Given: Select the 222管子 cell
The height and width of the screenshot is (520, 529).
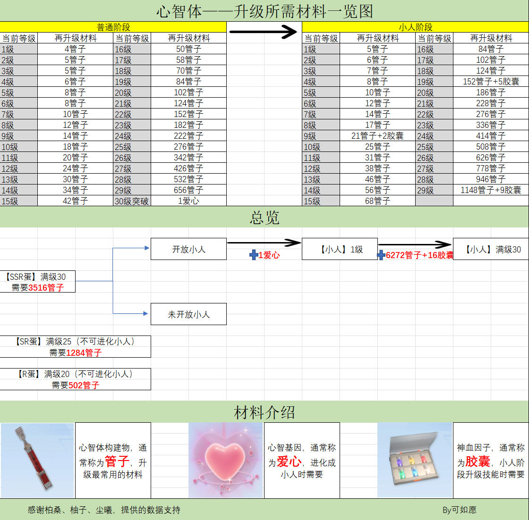Looking at the screenshot, I should click(x=188, y=136).
